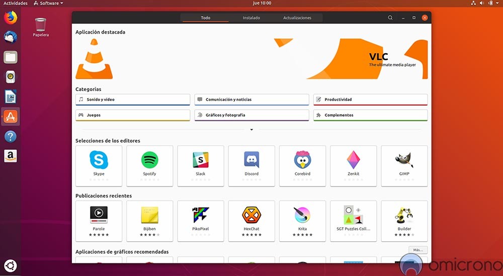Image resolution: width=503 pixels, height=276 pixels.
Task: Open the system menu dropdown arrow
Action: pos(498,3)
